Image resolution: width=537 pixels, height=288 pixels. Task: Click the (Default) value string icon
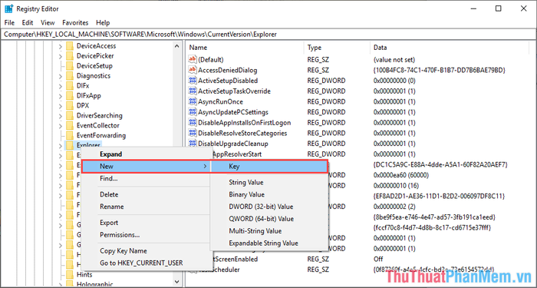pos(193,59)
